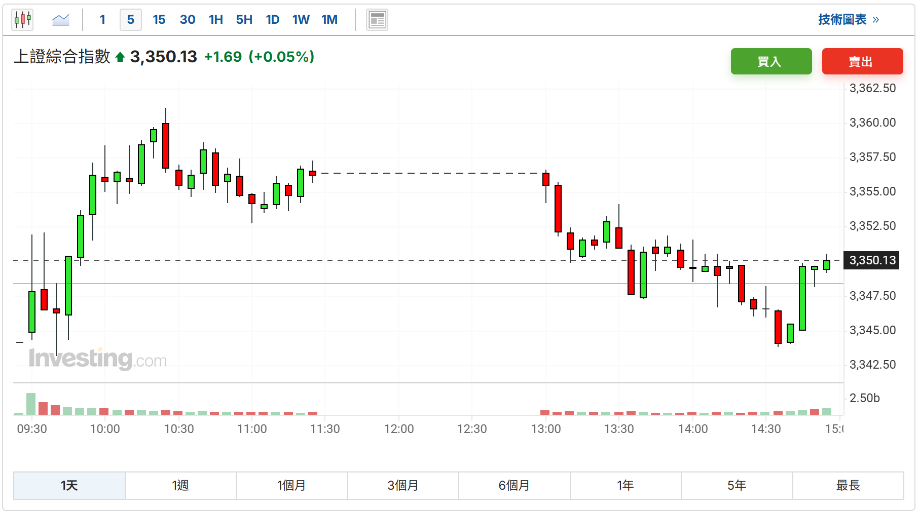The width and height of the screenshot is (919, 514).
Task: Select the 30-minute interval
Action: pos(188,20)
